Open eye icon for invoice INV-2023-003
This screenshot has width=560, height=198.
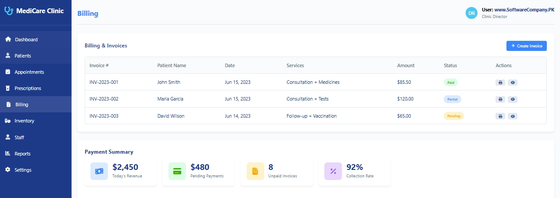(513, 116)
